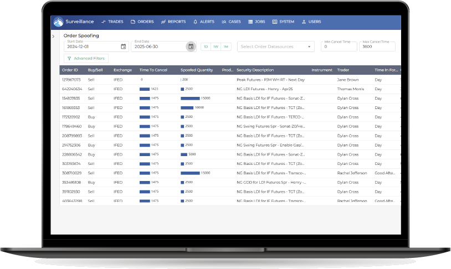This screenshot has height=269, width=451.
Task: Click the Users person icon
Action: 304,22
